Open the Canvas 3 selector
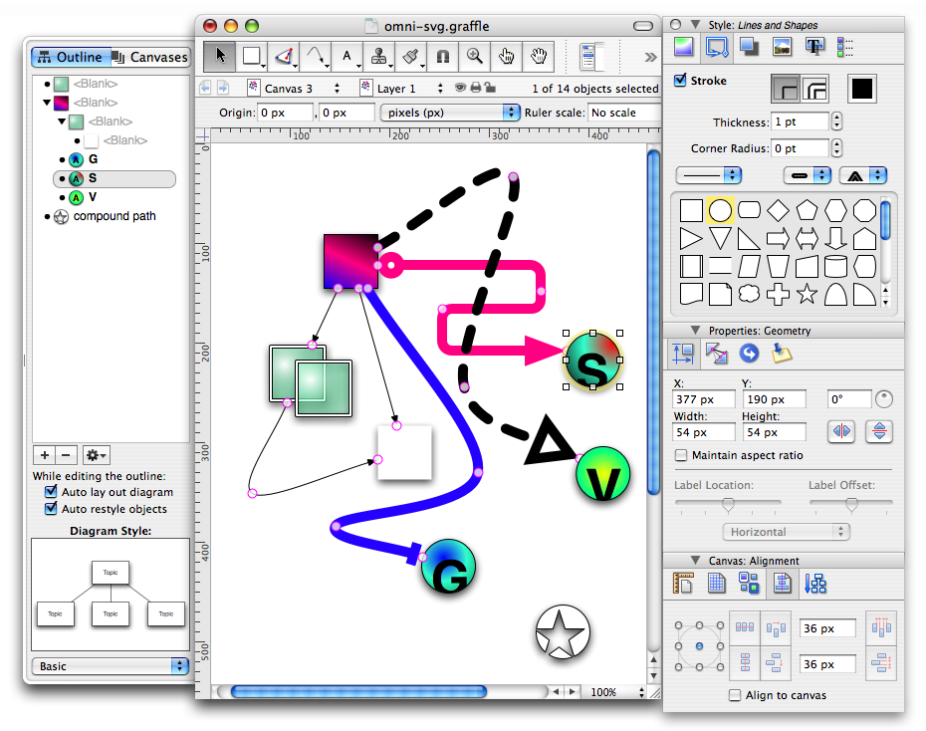The image size is (926, 731). 294,88
